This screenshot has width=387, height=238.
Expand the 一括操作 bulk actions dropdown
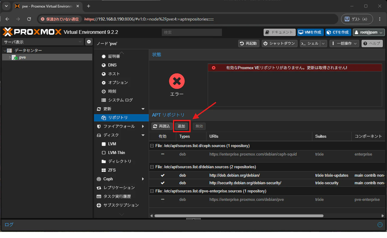tap(344, 43)
